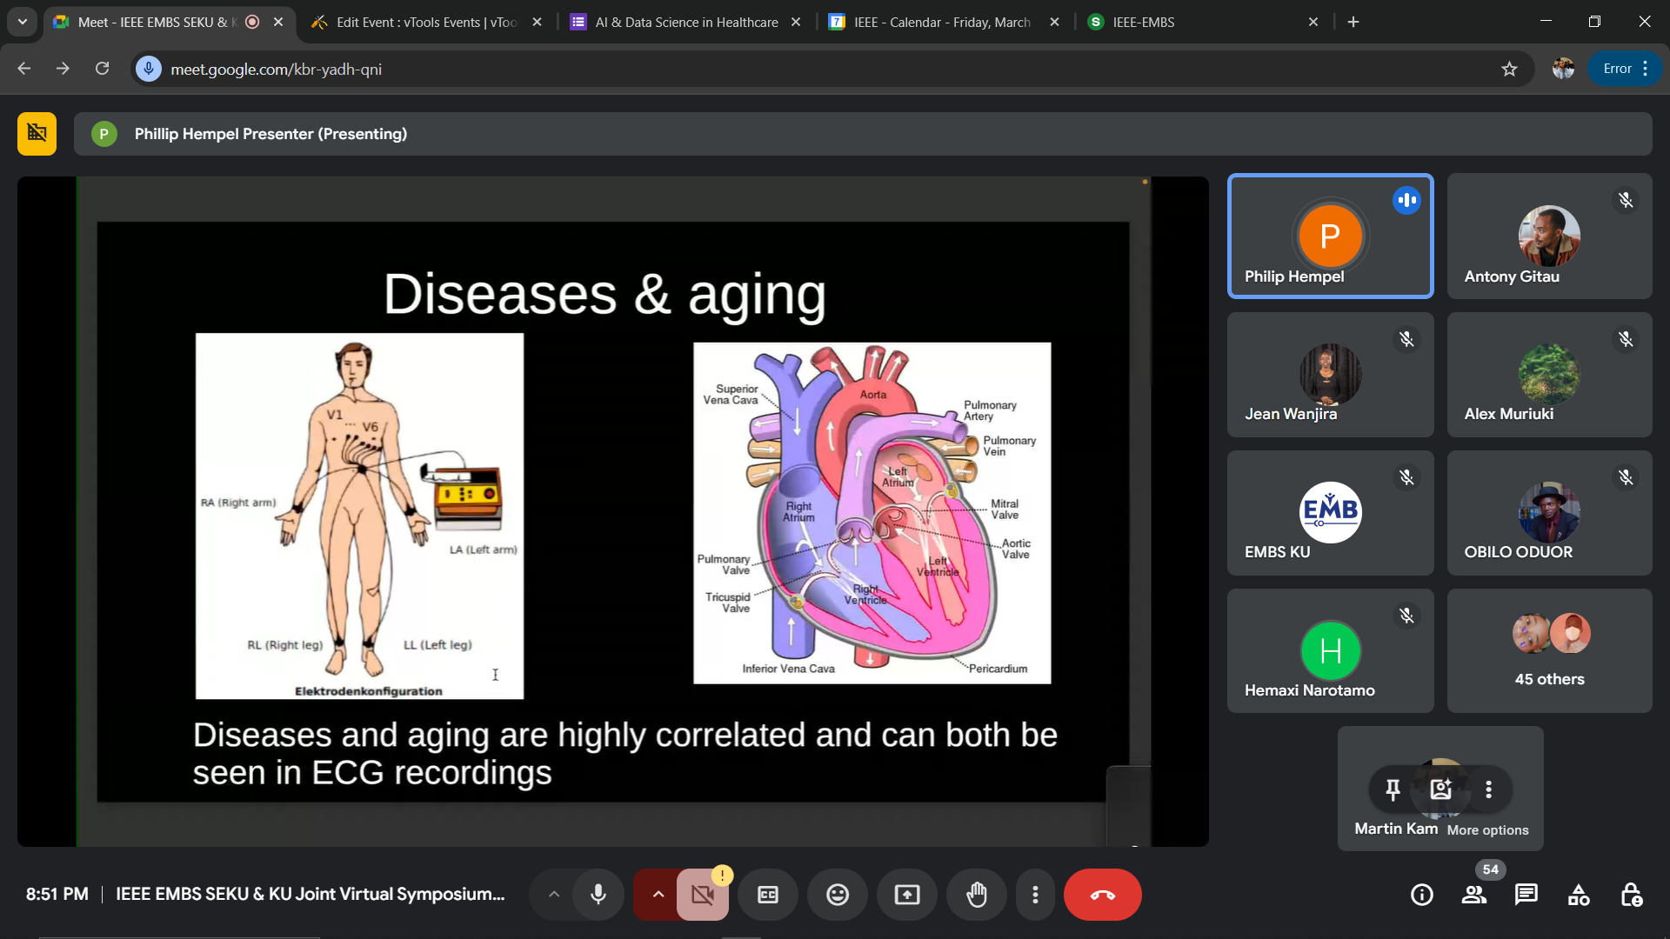Screen dimensions: 1670x939
Task: Switch to vTools Events Edit Event tab
Action: (426, 22)
